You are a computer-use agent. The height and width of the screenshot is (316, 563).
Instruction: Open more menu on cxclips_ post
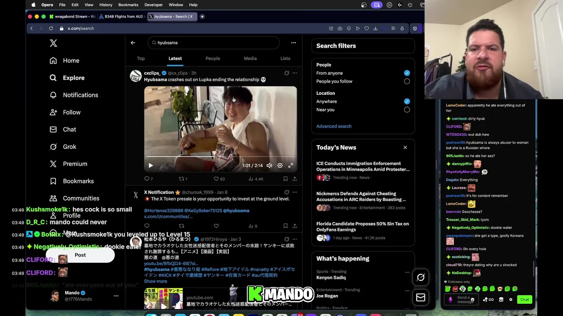coord(295,73)
